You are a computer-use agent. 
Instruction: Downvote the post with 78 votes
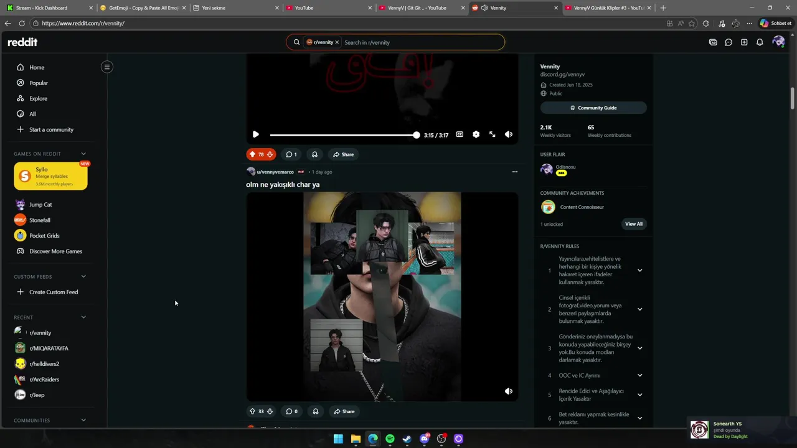(x=270, y=154)
